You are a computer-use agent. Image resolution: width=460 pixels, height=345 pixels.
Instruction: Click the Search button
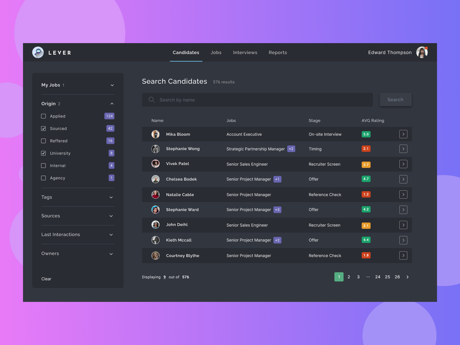(395, 99)
